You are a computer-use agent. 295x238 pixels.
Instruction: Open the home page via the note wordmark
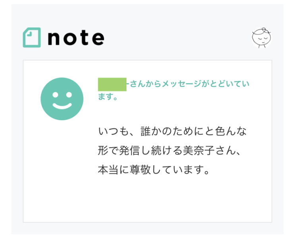point(76,38)
